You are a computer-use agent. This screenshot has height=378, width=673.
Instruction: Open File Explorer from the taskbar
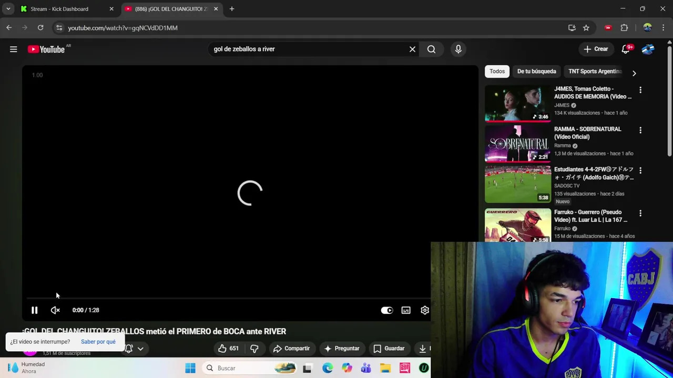tap(385, 368)
